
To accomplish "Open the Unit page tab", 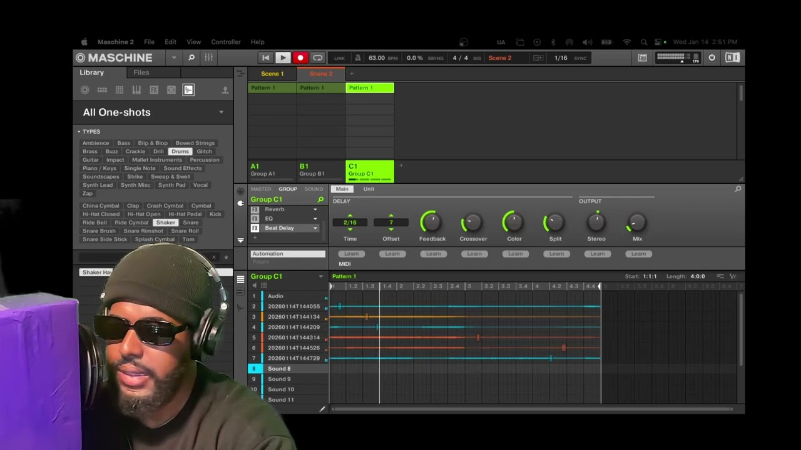I will point(369,189).
